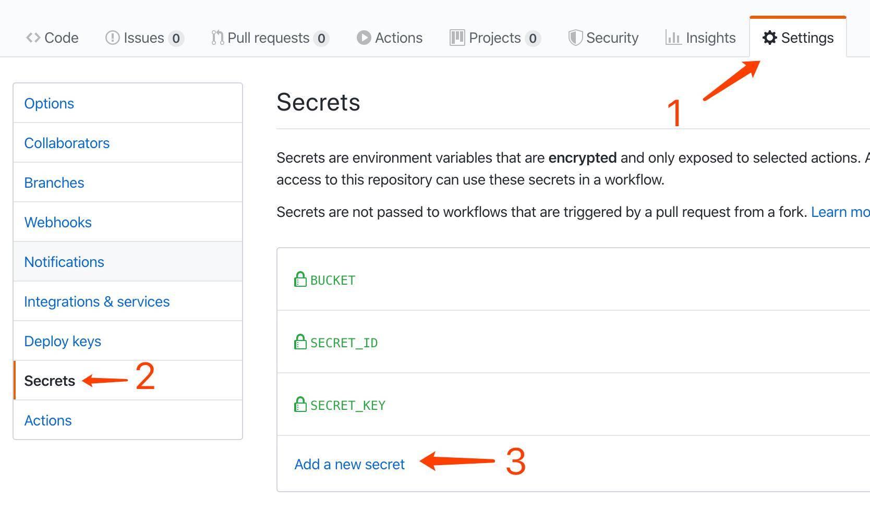Click the lock icon next to BUCKET secret

(x=300, y=279)
